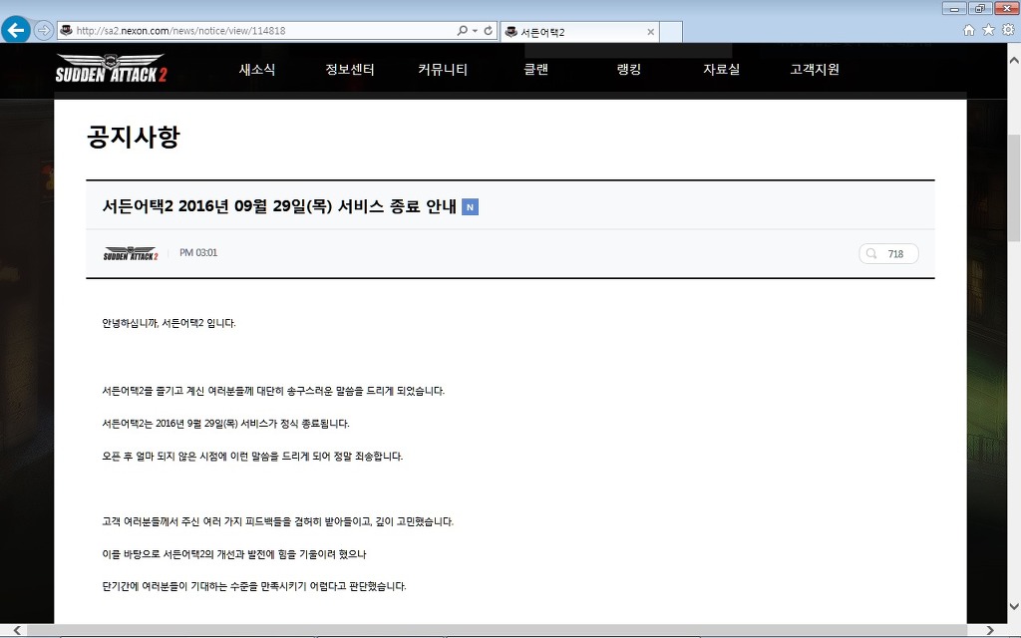Click the vertical scrollbar up arrow
Image resolution: width=1021 pixels, height=638 pixels.
(x=1014, y=60)
